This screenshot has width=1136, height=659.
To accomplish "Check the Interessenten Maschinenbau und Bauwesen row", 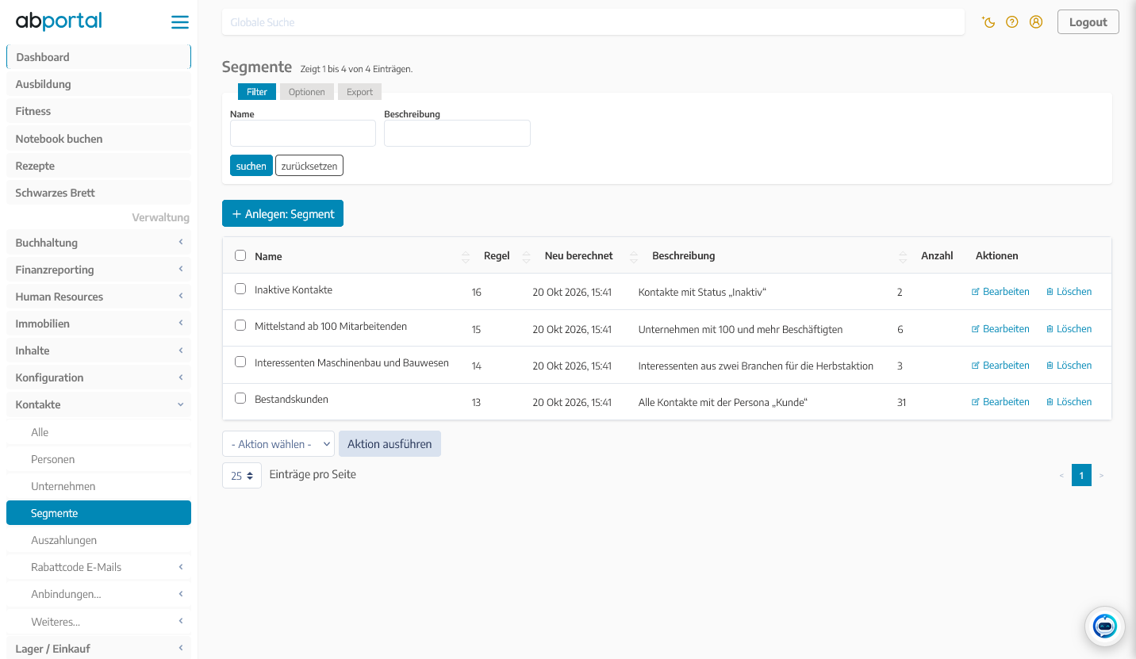I will coord(240,362).
